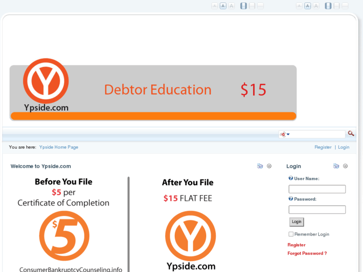Open the Forgot Password ? link
363x272 pixels.
307,253
